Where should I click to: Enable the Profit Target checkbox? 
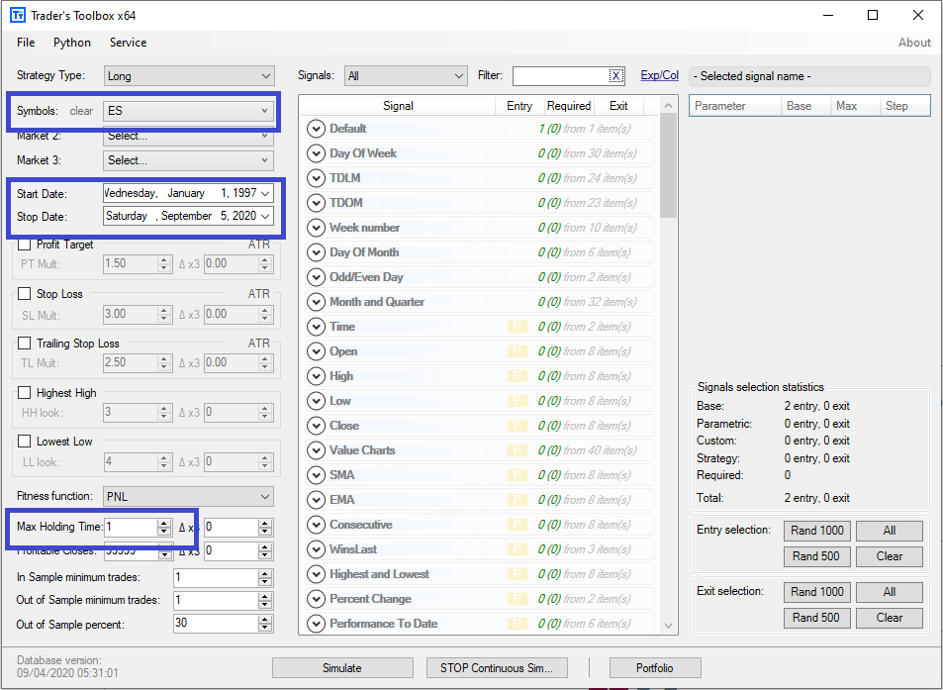(25, 245)
